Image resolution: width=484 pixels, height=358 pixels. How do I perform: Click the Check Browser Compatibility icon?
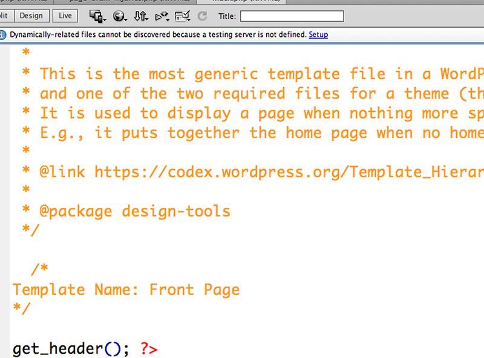(x=181, y=16)
